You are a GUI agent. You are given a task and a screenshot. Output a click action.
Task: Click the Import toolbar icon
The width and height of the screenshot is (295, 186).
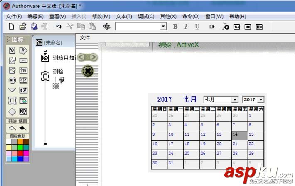[x=44, y=27]
